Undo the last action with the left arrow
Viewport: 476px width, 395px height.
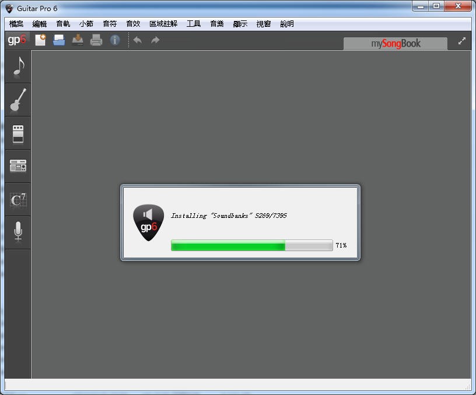[138, 40]
